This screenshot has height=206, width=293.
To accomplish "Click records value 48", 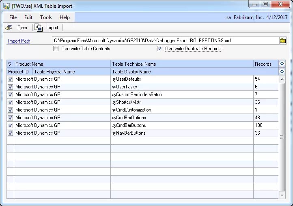I will click(x=257, y=118).
